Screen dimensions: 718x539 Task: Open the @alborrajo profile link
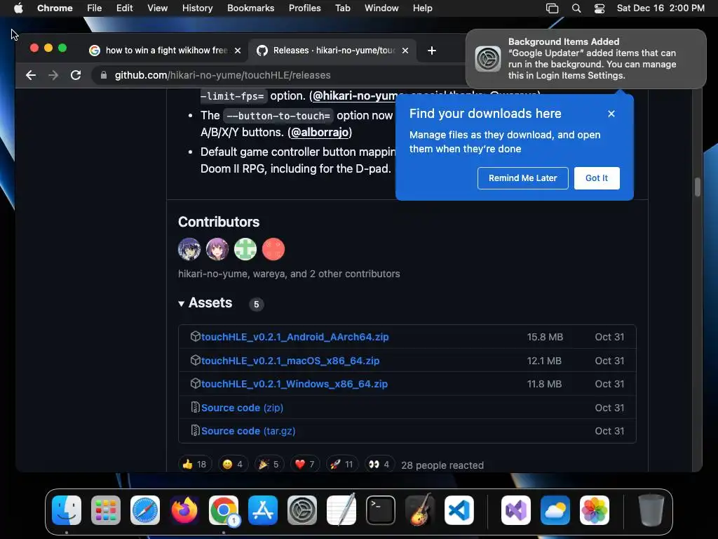tap(320, 133)
